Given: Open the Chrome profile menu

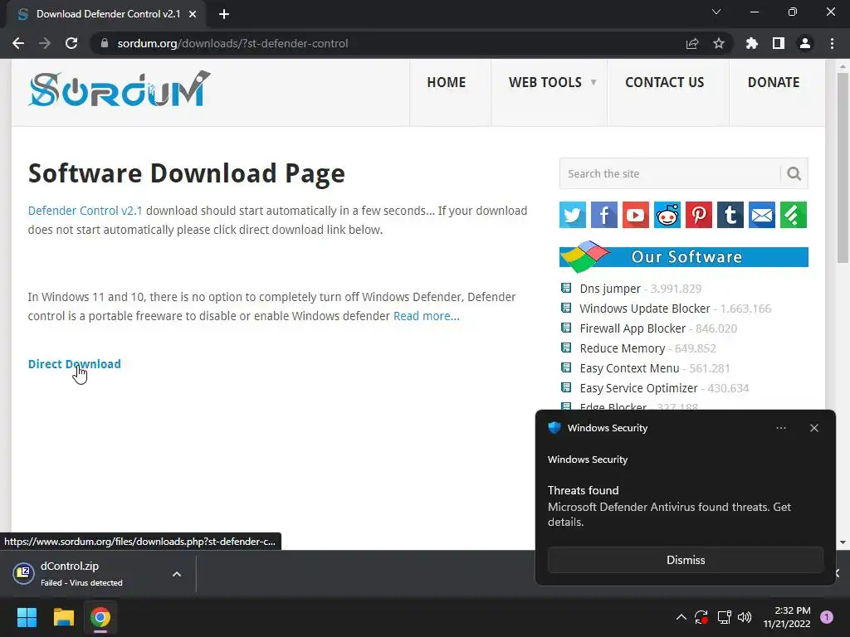Looking at the screenshot, I should coord(805,43).
